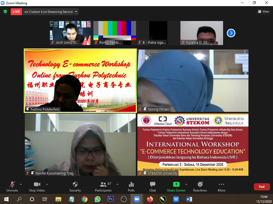Open the Reactions emoji menu
The image size is (273, 204).
coord(200,187)
